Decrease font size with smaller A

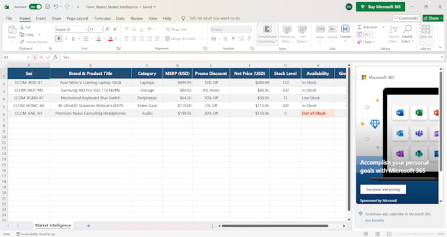tap(115, 29)
